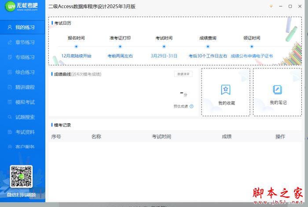Start 模拟考试 from the sidebar

(22, 102)
